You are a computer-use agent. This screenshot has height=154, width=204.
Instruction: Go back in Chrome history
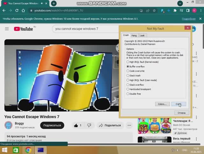[x=4, y=10]
